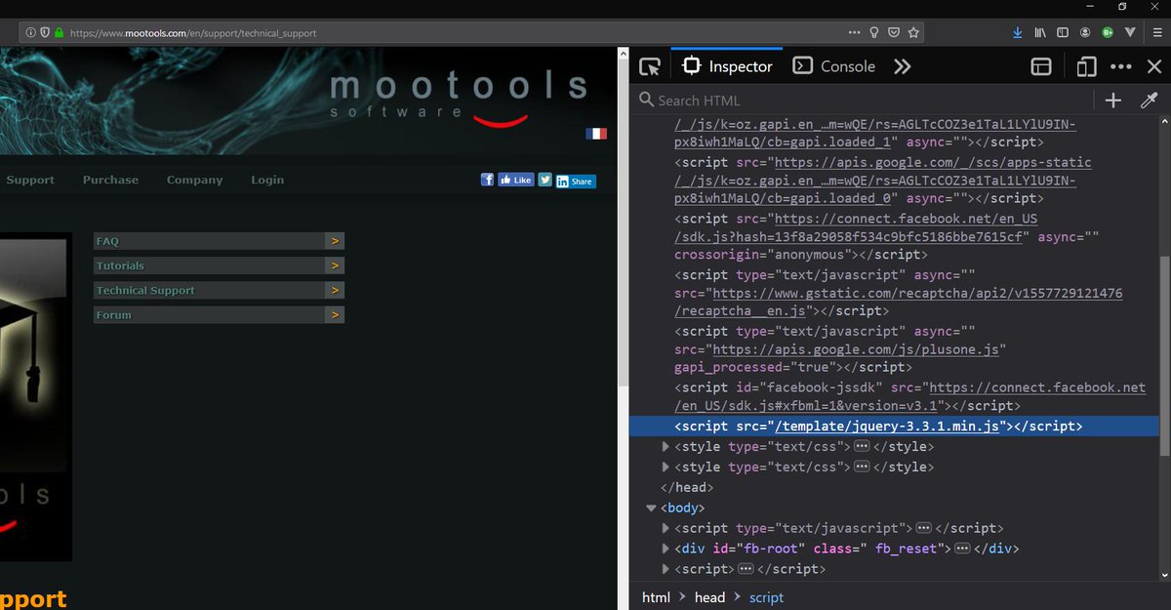Open the Firefox Library panel
The image size is (1171, 610).
(1038, 32)
